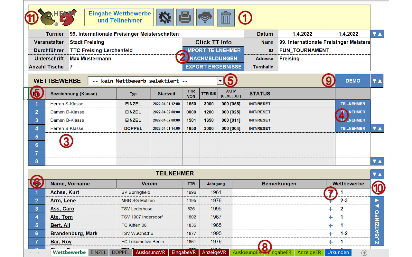
Task: Collapse the TEILNEHMER section with arrows
Action: [377, 174]
